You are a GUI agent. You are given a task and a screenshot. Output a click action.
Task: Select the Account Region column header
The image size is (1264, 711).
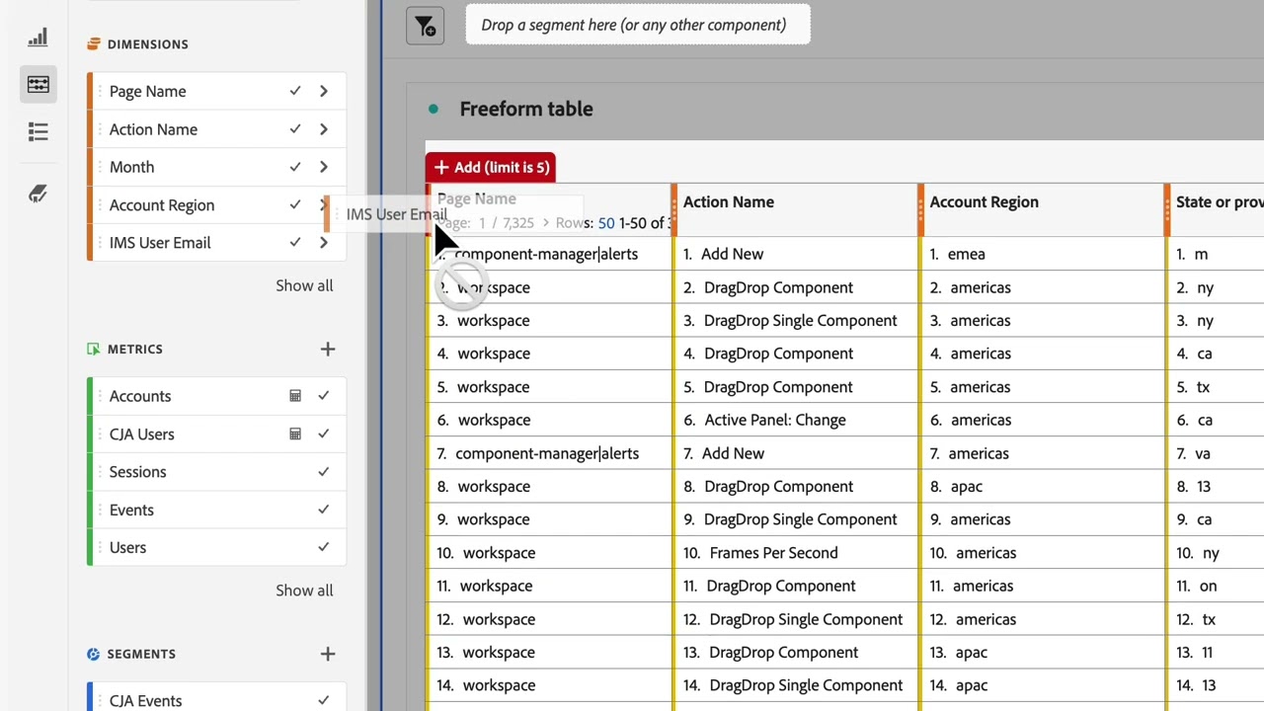pyautogui.click(x=984, y=201)
